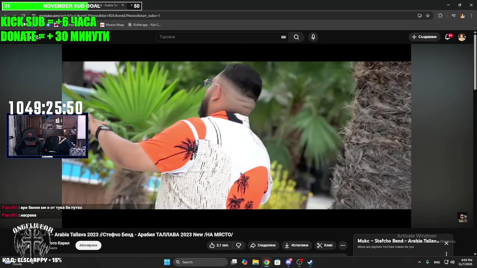
Task: Open the Микс playlist panel options menu
Action: 446,254
